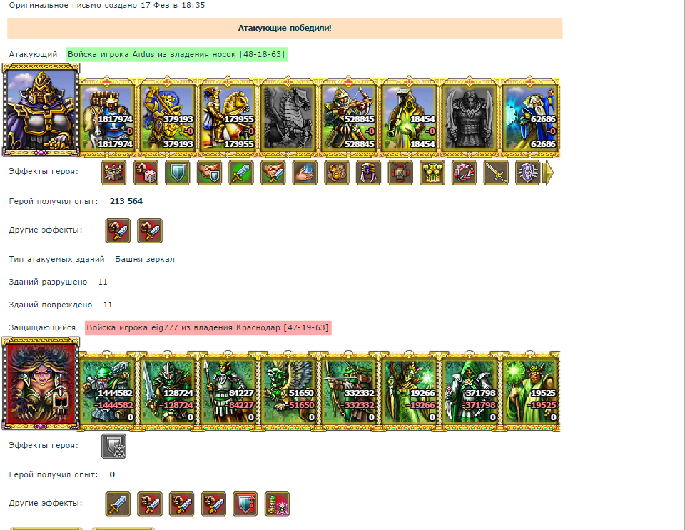Click the hand casting blue magic icon
This screenshot has width=685, height=530.
pos(305,173)
